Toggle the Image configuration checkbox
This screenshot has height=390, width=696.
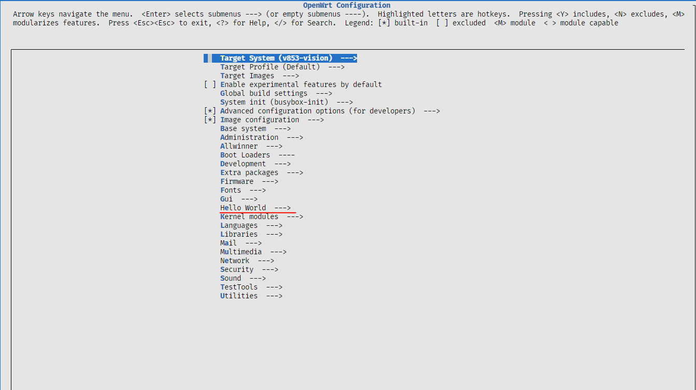210,120
